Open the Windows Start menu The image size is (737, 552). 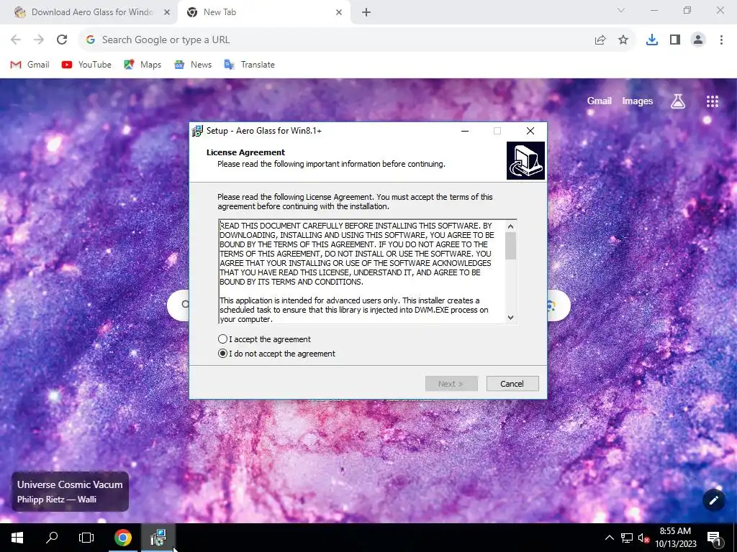[17, 538]
